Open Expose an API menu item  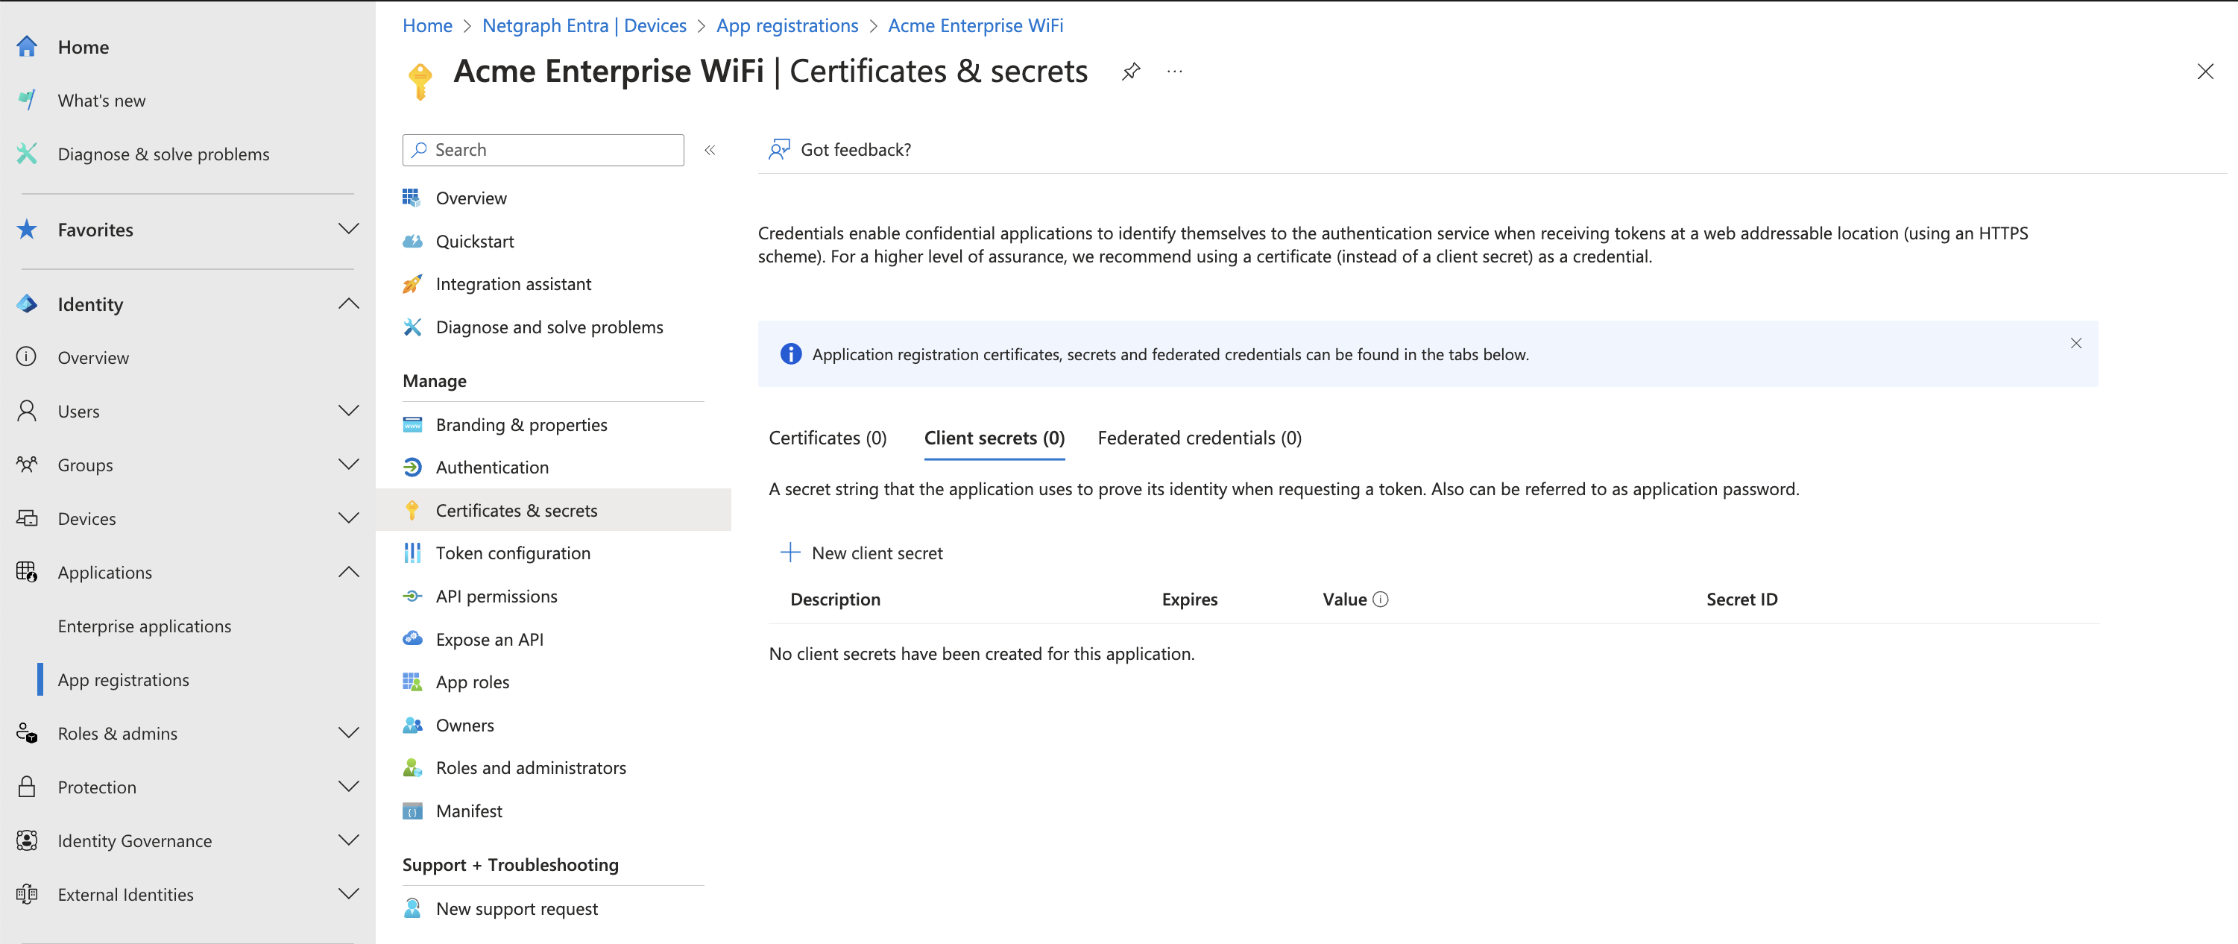(489, 639)
